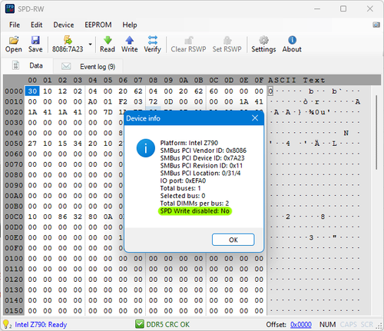The height and width of the screenshot is (331, 384).
Task: Click the row address 0150
Action: coord(14,311)
